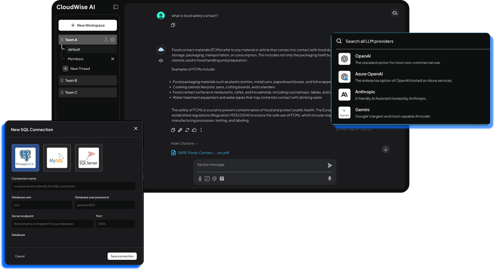Copy the user's question with the copy icon
The height and width of the screenshot is (270, 495).
click(173, 25)
